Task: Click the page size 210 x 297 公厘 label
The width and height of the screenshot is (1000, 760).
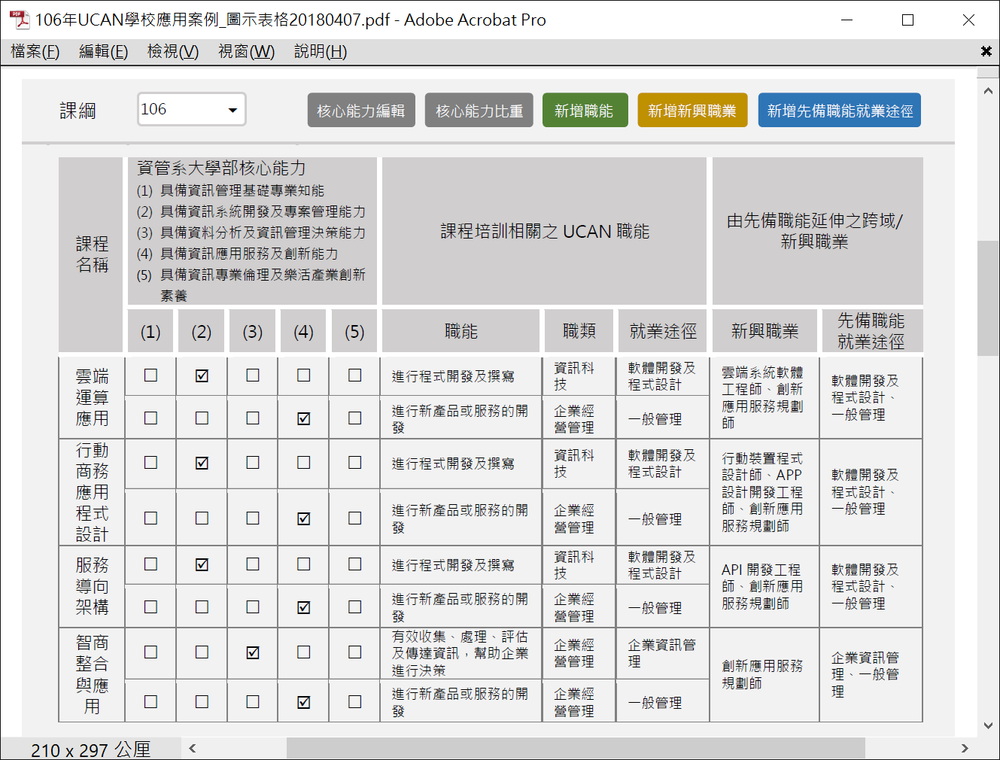Action: 90,749
